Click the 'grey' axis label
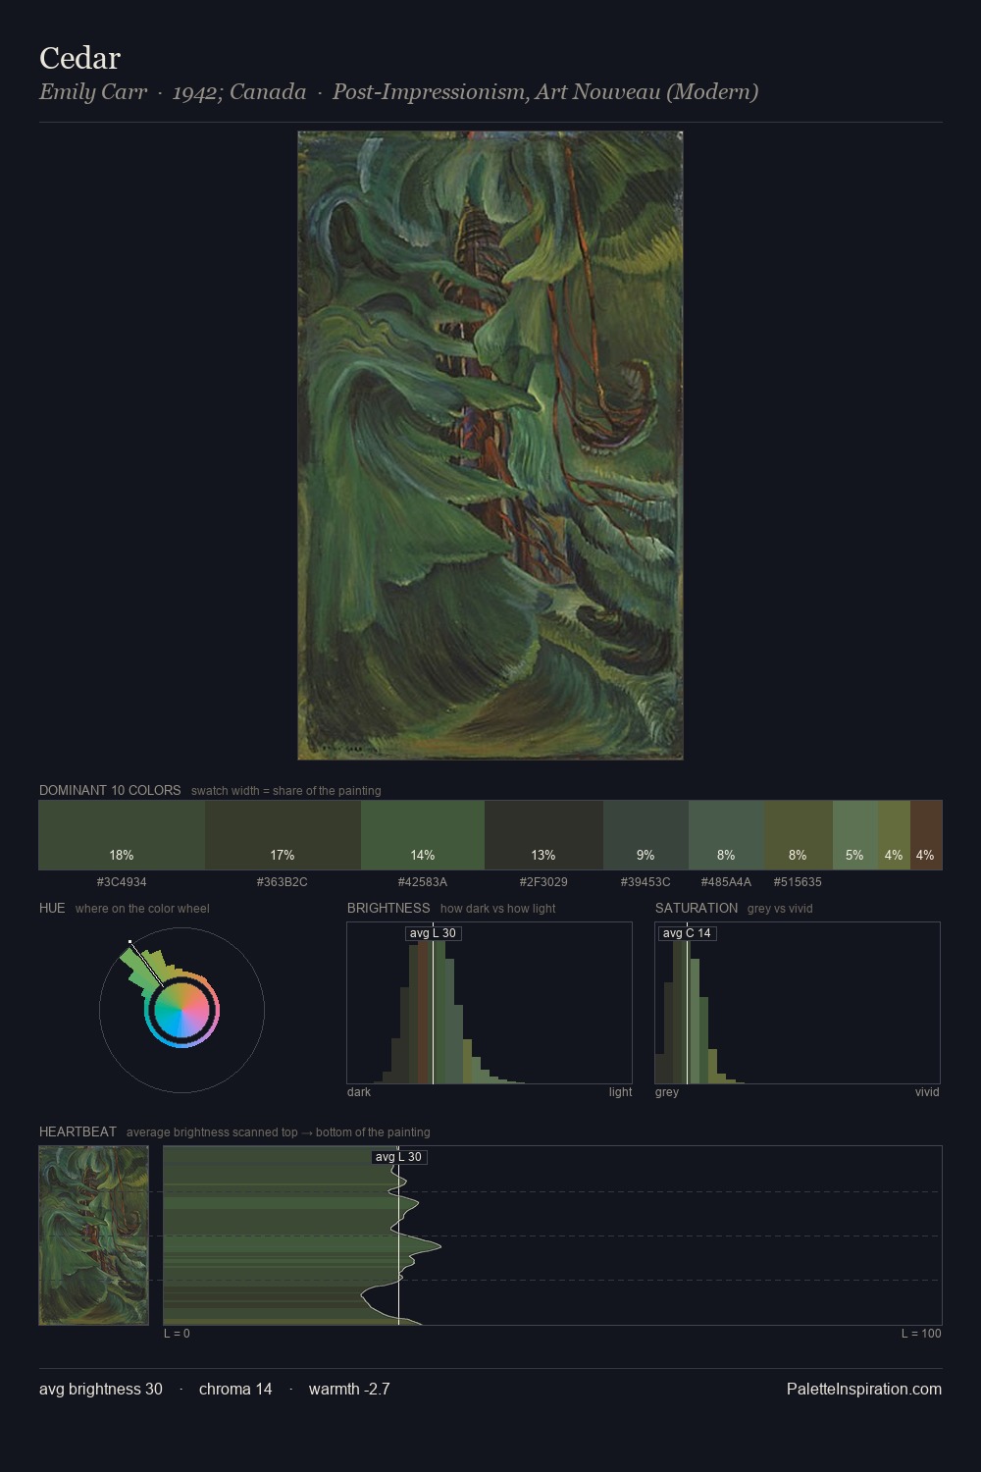Screen dimensions: 981x1472 click(x=667, y=1092)
